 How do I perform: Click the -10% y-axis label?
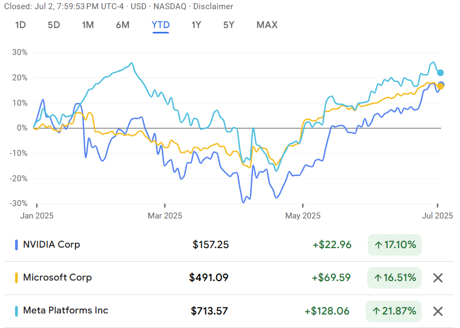[x=18, y=153]
